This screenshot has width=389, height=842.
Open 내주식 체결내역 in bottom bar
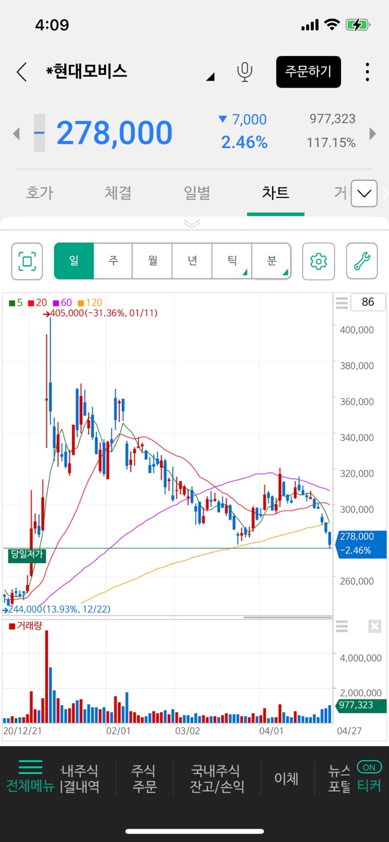[79, 779]
